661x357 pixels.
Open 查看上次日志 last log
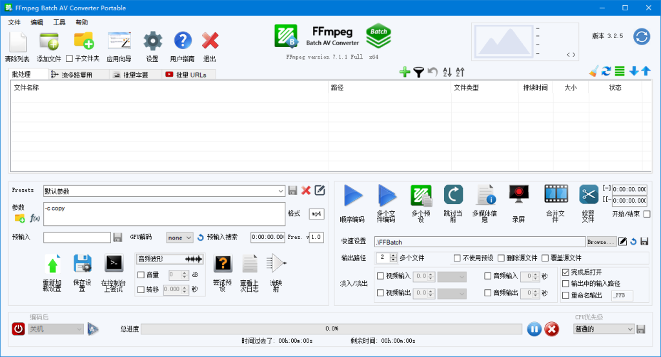[x=250, y=264]
